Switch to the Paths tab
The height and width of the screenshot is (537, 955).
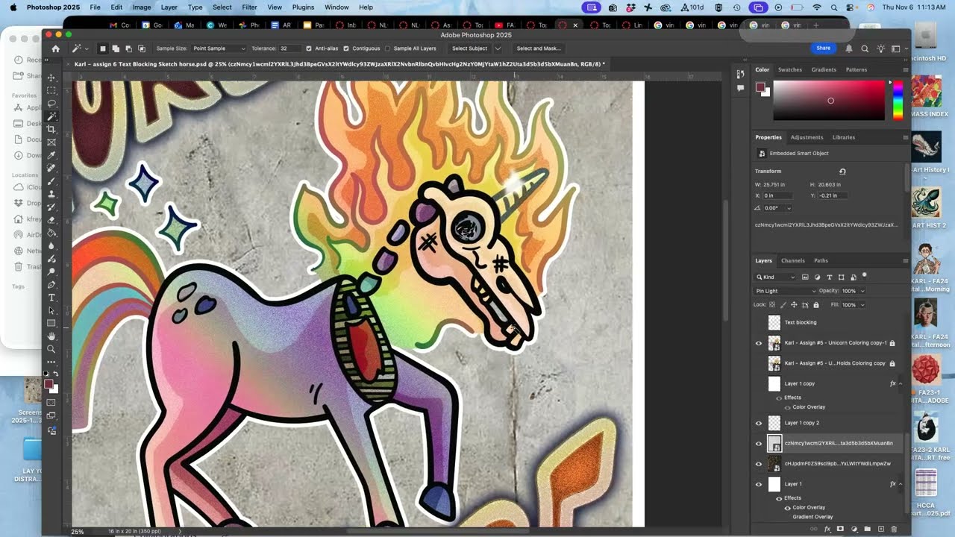point(821,260)
